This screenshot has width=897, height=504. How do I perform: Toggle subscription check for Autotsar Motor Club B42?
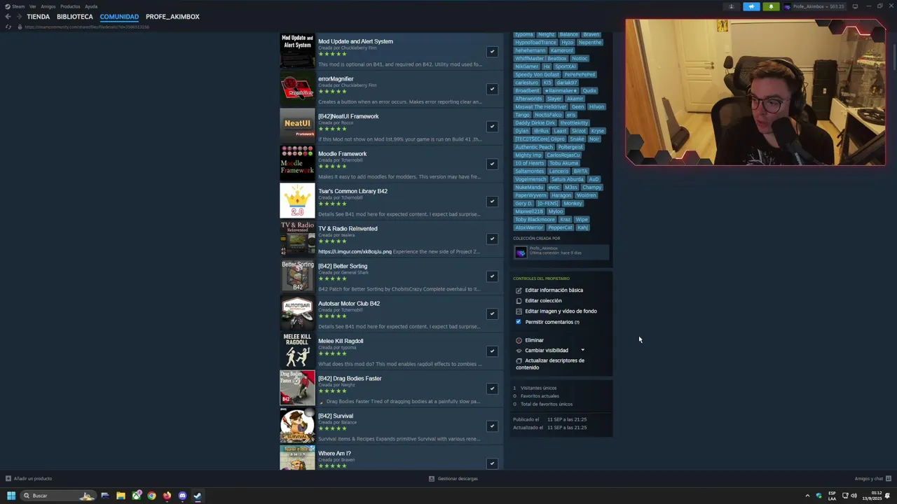pos(492,314)
